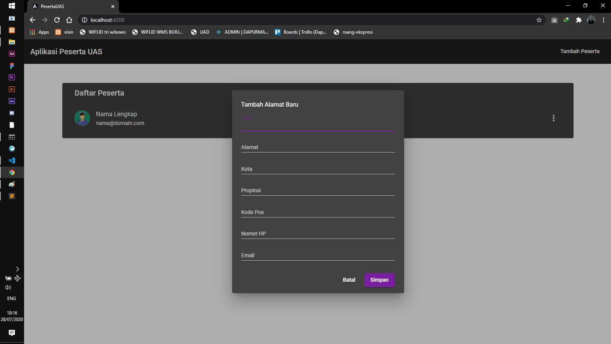Viewport: 611px width, 344px height.
Task: Open Adobe XD from the taskbar
Action: 12,54
